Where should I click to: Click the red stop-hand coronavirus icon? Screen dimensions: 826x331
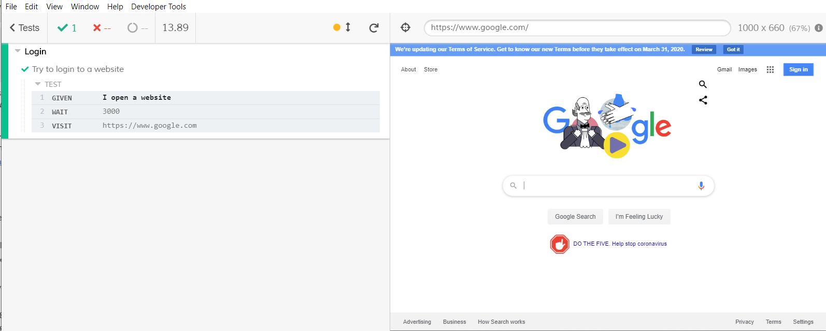coord(560,244)
